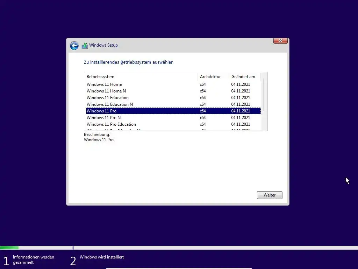Go back using the blue arrow button

(74, 46)
